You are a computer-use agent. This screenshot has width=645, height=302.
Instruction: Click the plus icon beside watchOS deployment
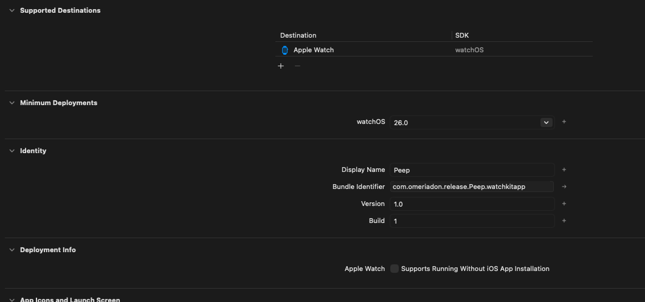pyautogui.click(x=564, y=122)
